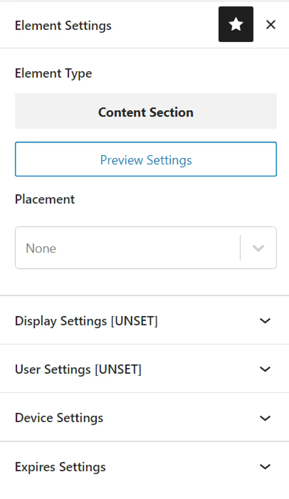289x499 pixels.
Task: Click the User Settings chevron arrow
Action: point(265,369)
